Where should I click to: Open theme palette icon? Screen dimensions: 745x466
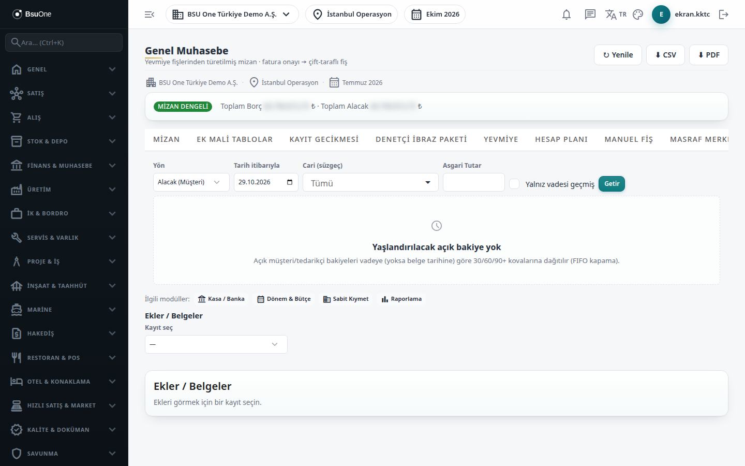pos(638,14)
